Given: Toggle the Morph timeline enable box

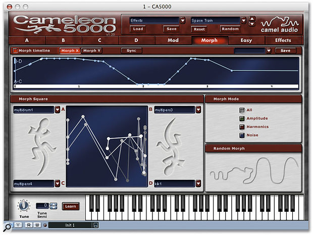Looking at the screenshot, I should (15, 51).
